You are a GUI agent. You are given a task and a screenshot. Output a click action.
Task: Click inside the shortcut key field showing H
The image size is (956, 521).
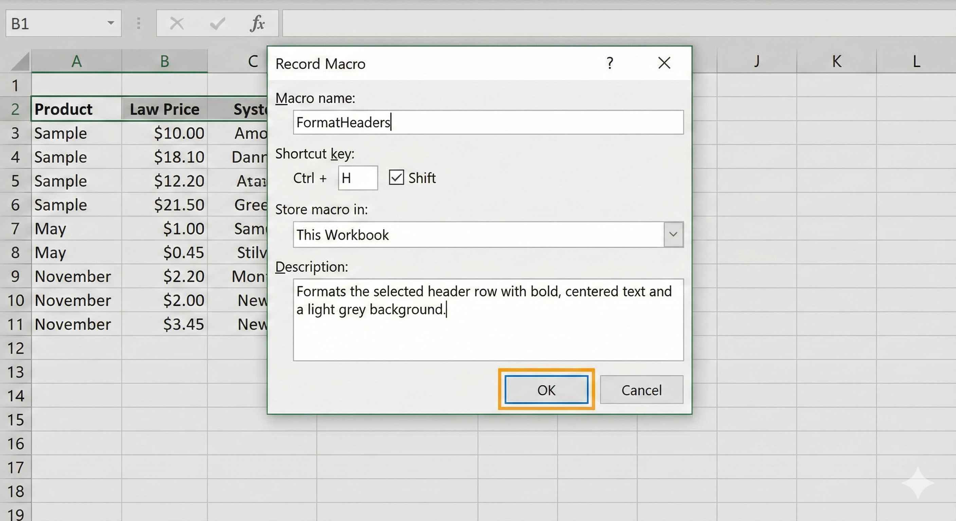pos(357,178)
